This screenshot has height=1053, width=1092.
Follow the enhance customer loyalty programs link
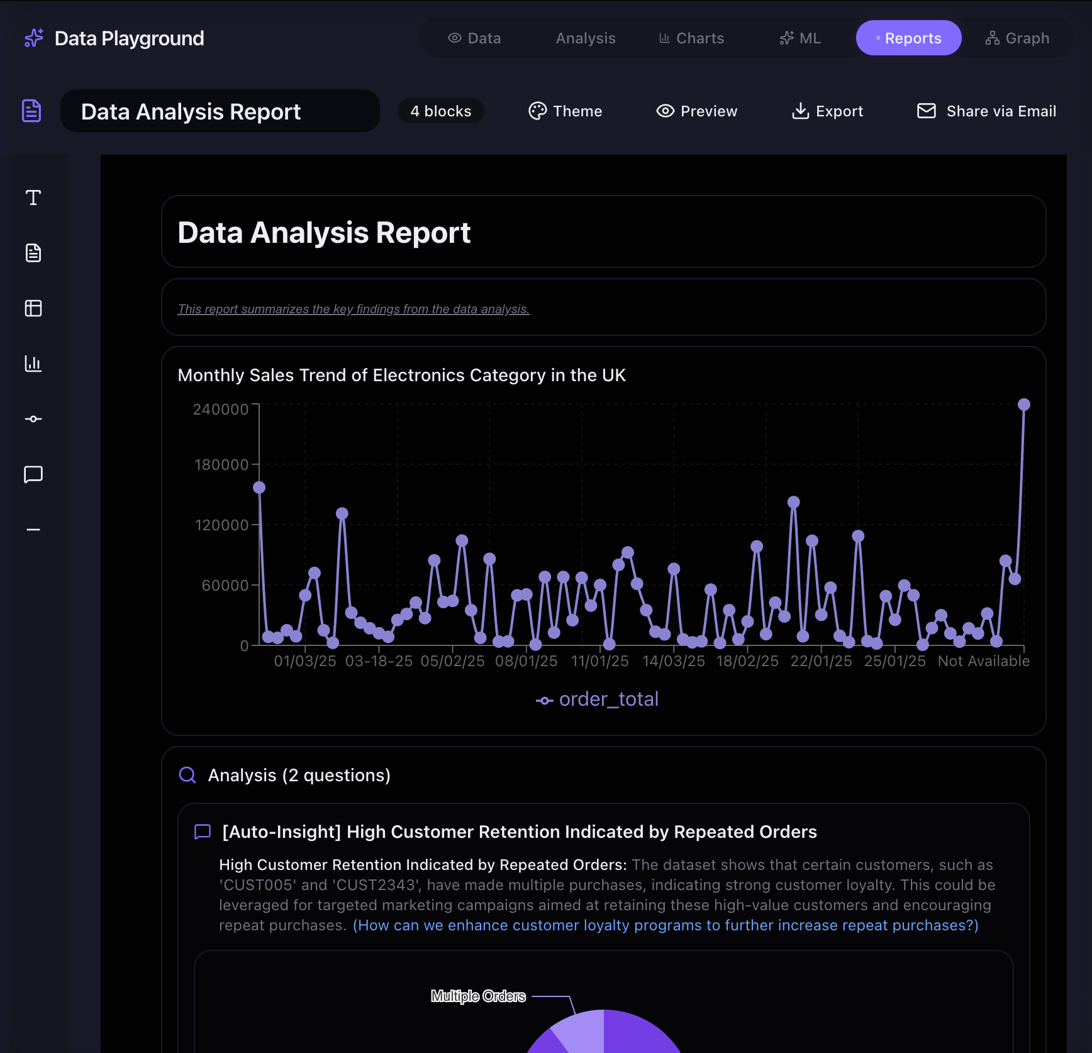tap(666, 925)
